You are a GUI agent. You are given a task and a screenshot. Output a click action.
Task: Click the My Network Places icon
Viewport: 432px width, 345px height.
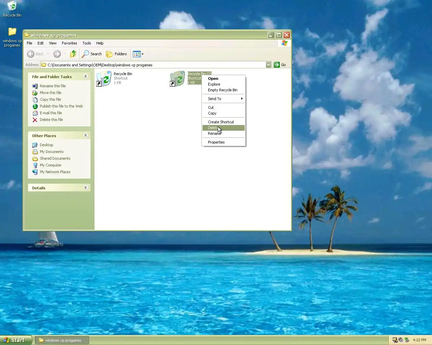click(x=35, y=172)
